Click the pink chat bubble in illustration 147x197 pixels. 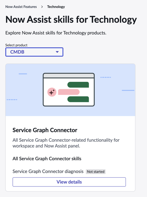[x=69, y=92]
